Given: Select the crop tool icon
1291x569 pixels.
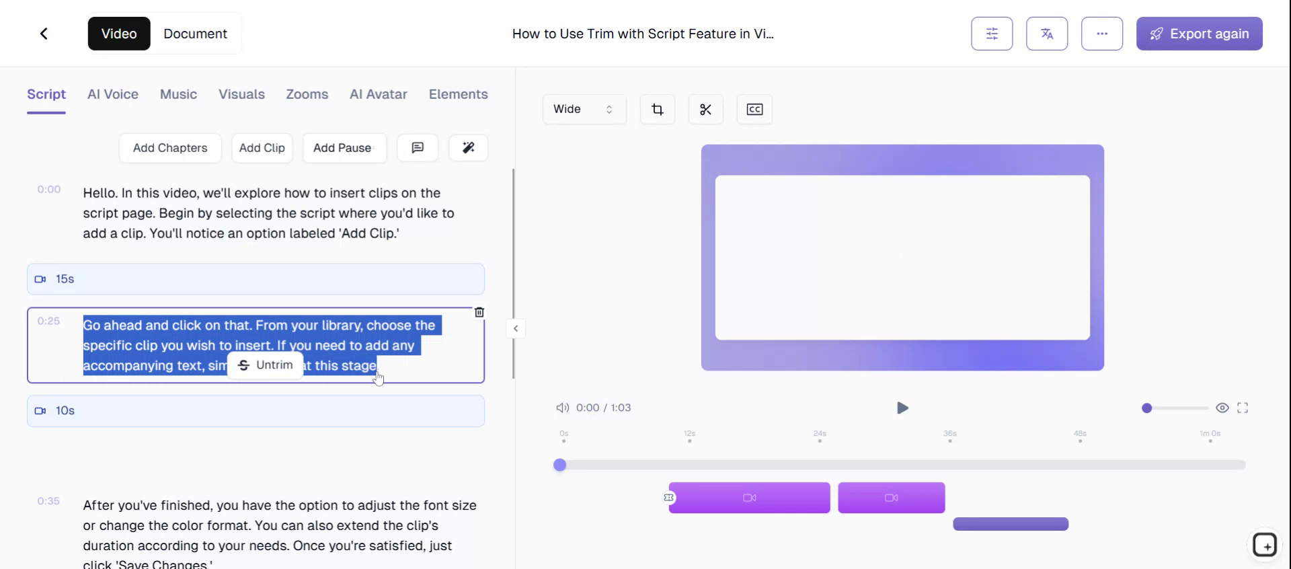Looking at the screenshot, I should point(658,109).
